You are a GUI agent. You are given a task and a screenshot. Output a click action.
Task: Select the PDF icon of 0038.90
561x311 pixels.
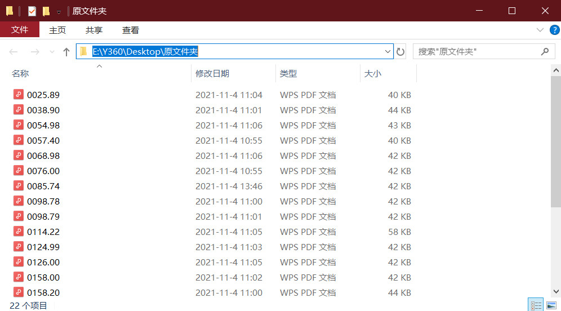19,109
